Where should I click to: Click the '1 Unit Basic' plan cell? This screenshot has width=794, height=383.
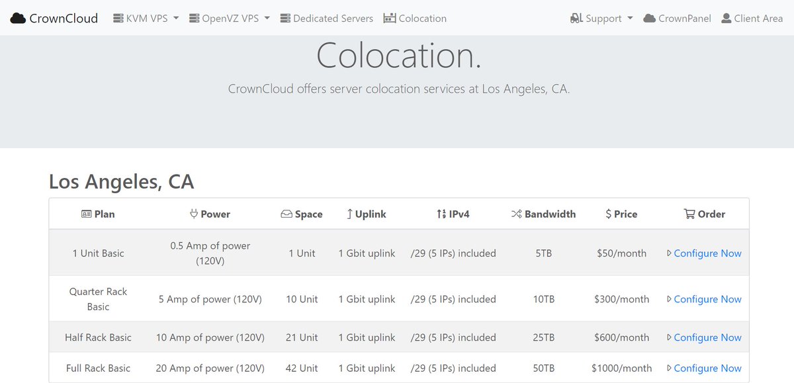pos(99,253)
